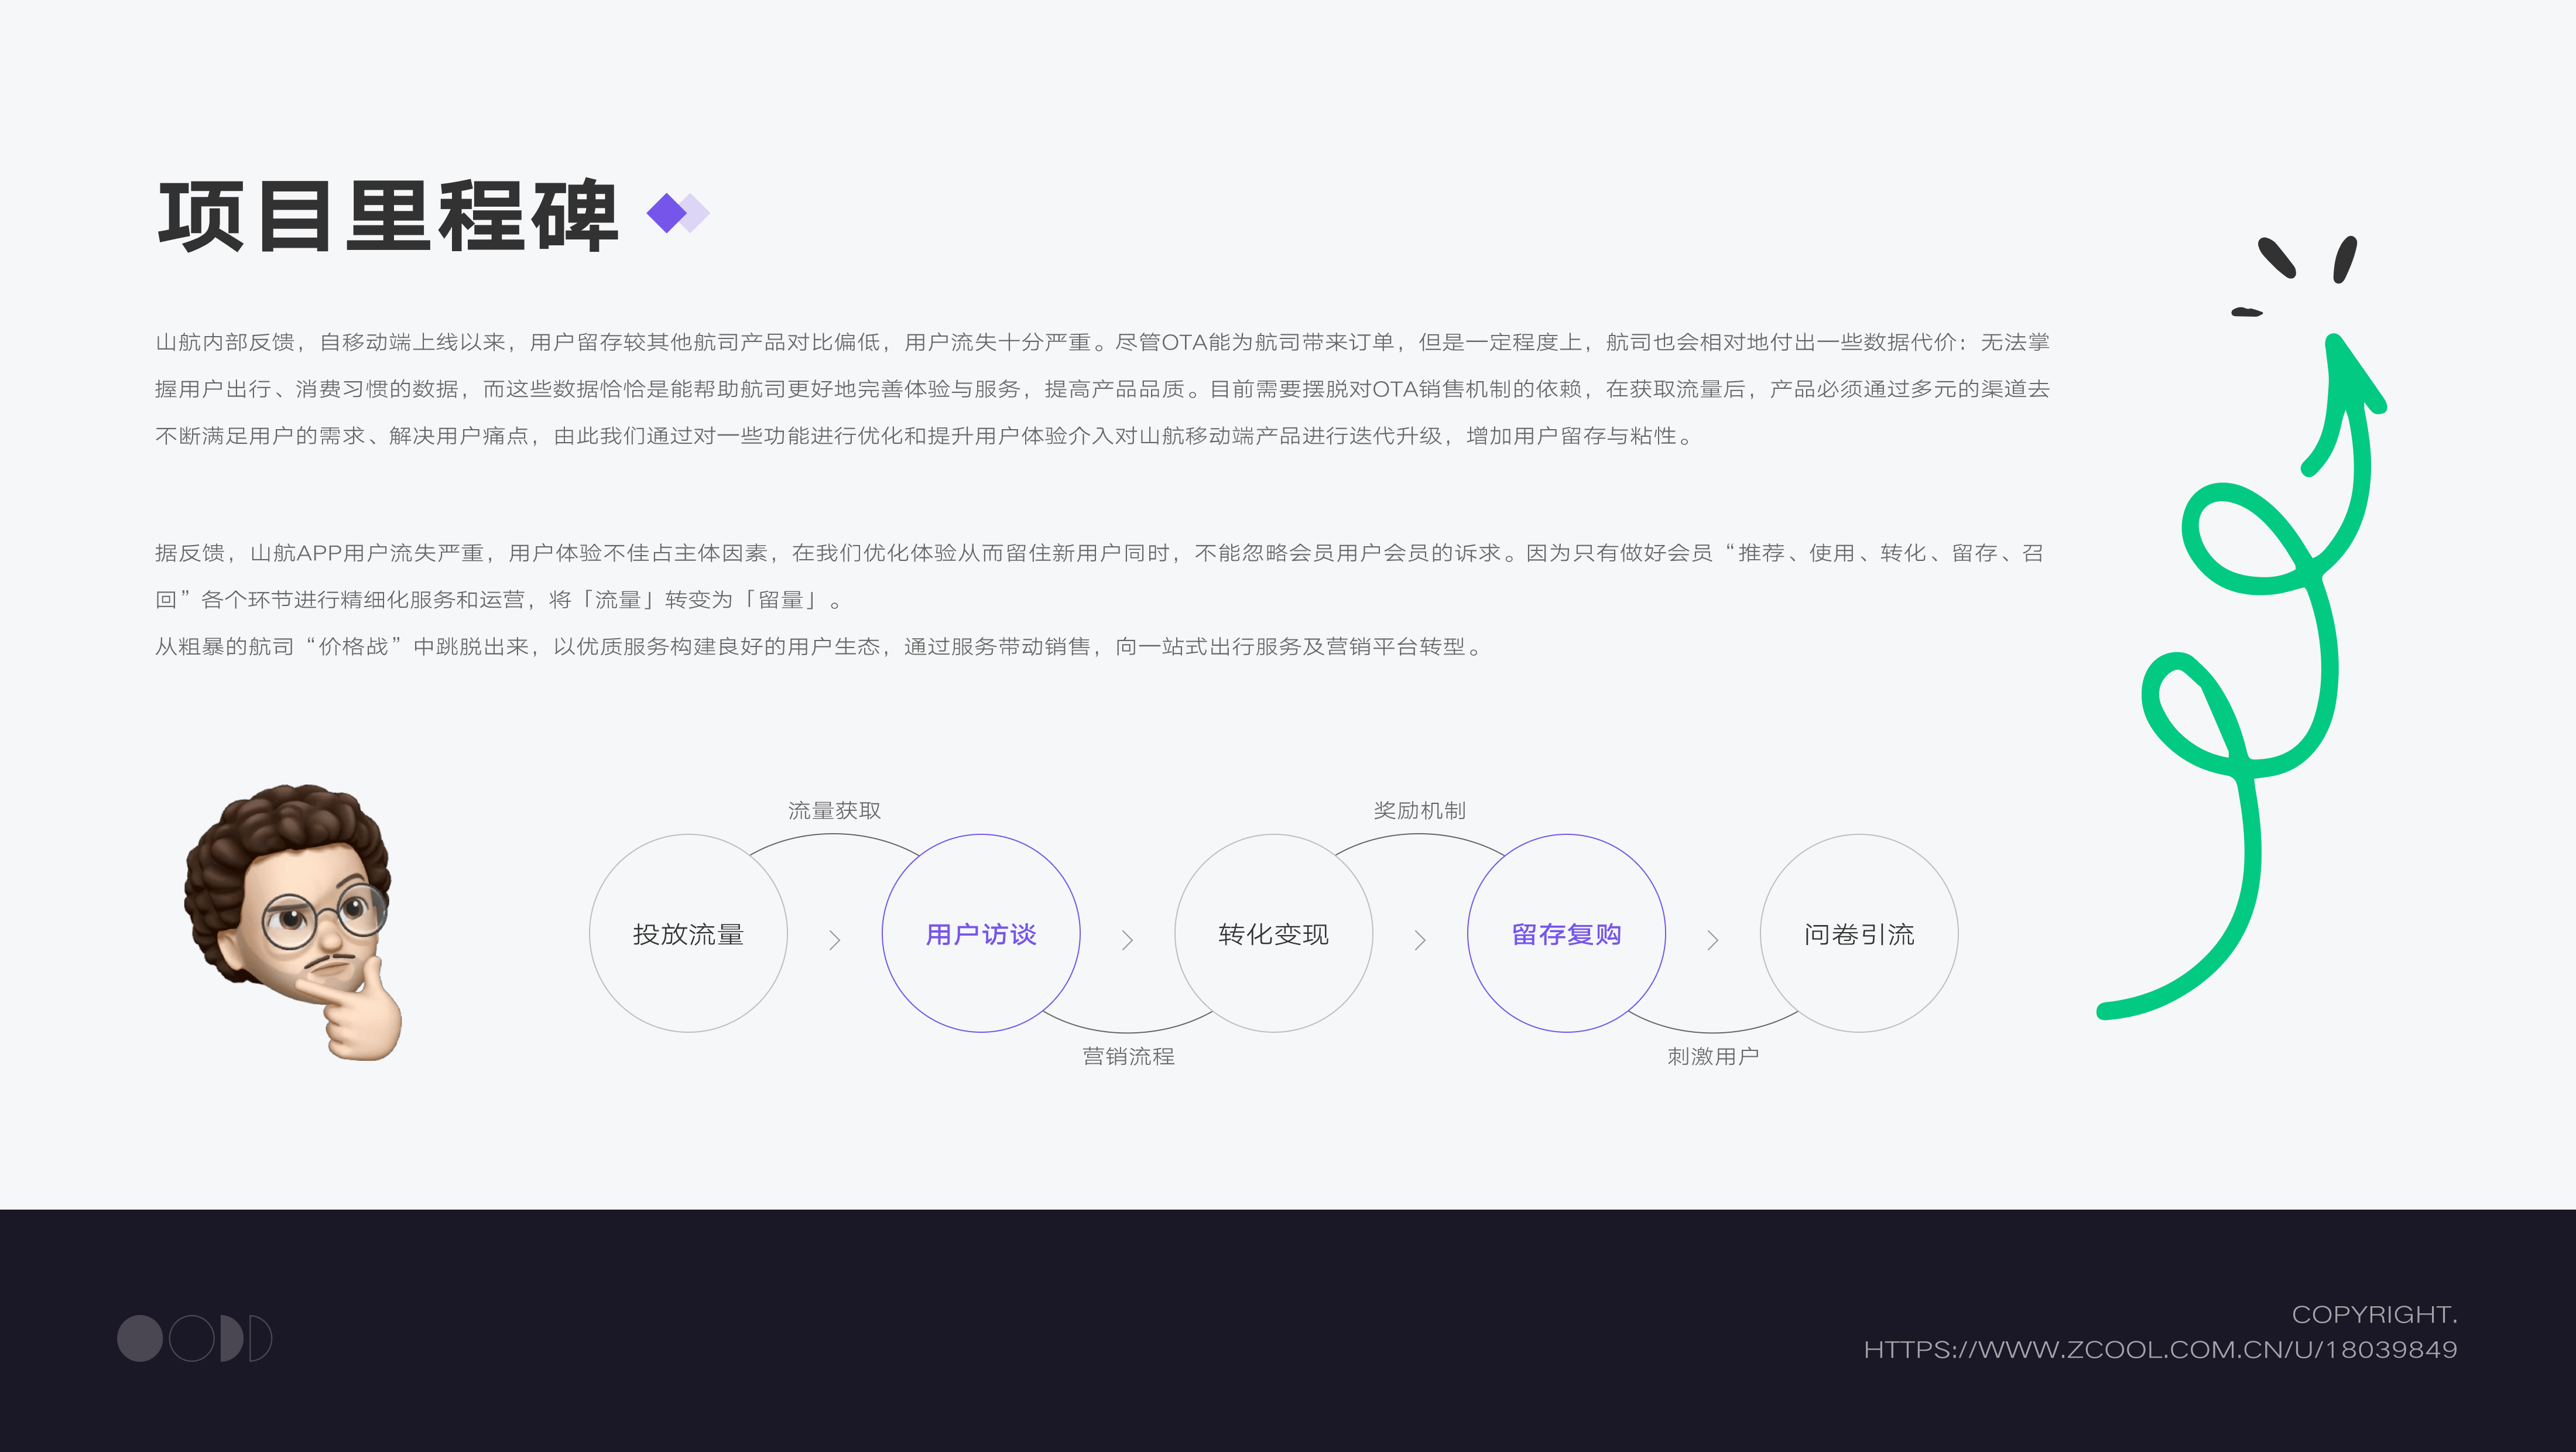The height and width of the screenshot is (1452, 2576).
Task: Click the 刺激用户 label
Action: 1713,1056
